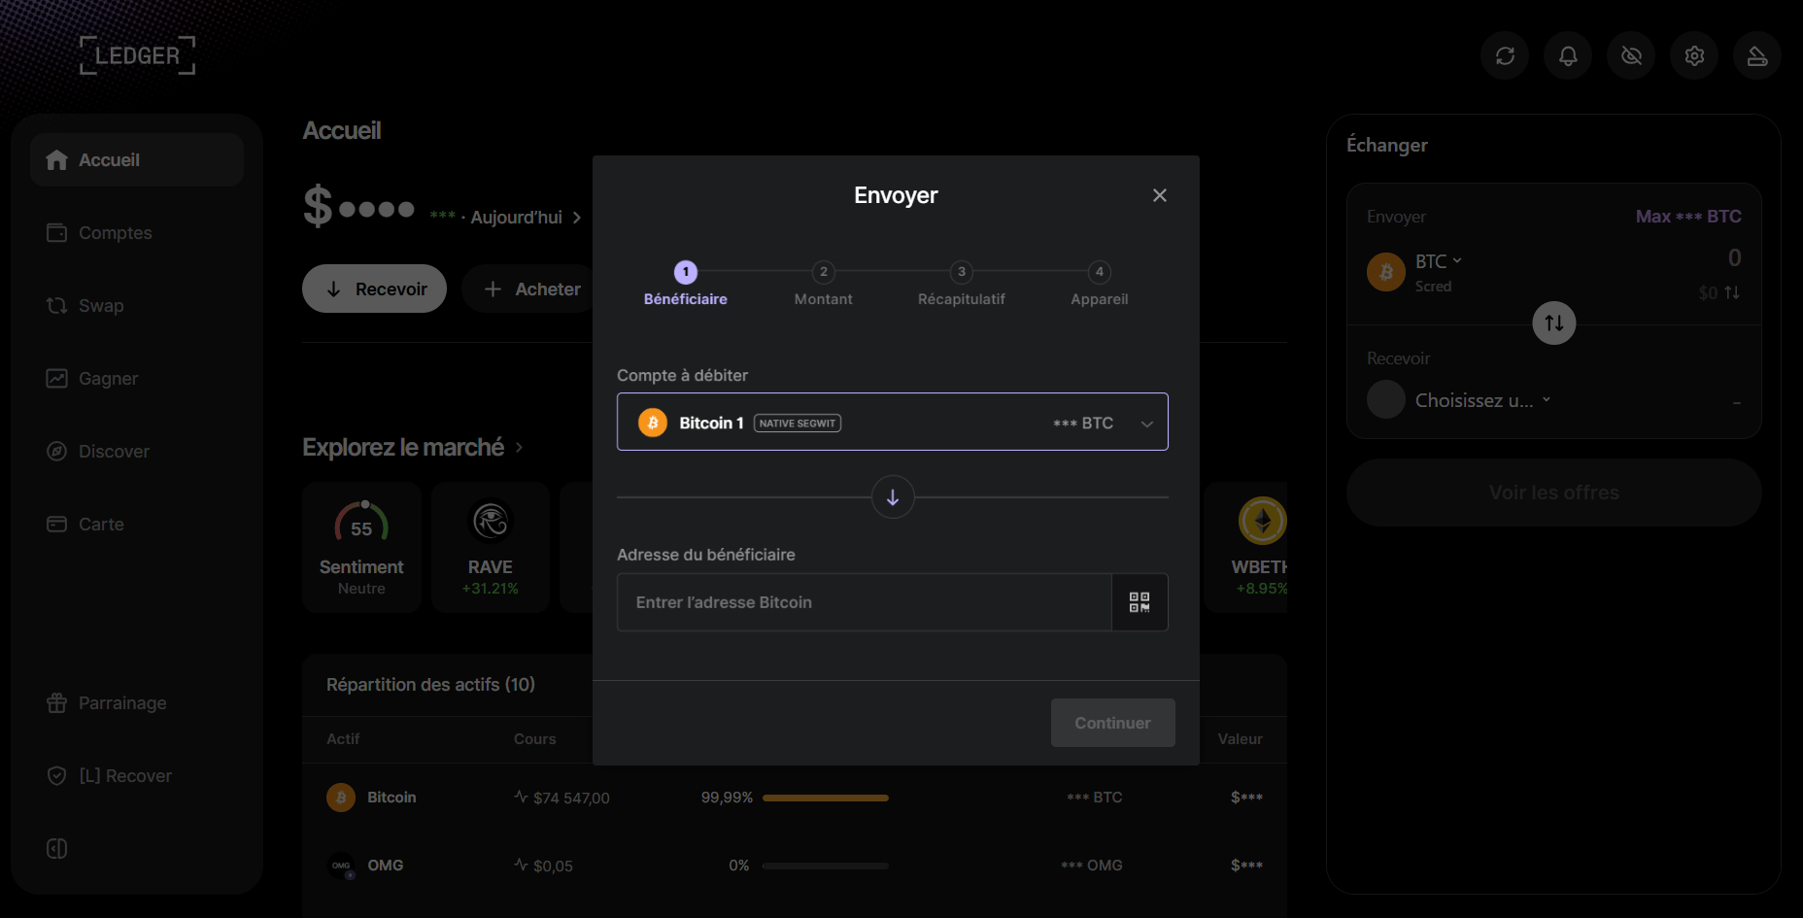Open the Ledger device manager icon
Image resolution: width=1803 pixels, height=918 pixels.
tap(1757, 56)
